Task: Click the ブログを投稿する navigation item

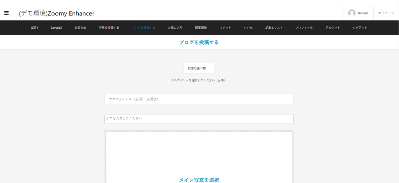Action: click(143, 28)
